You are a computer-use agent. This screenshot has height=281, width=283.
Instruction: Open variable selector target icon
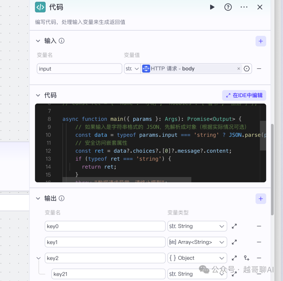coord(247,69)
